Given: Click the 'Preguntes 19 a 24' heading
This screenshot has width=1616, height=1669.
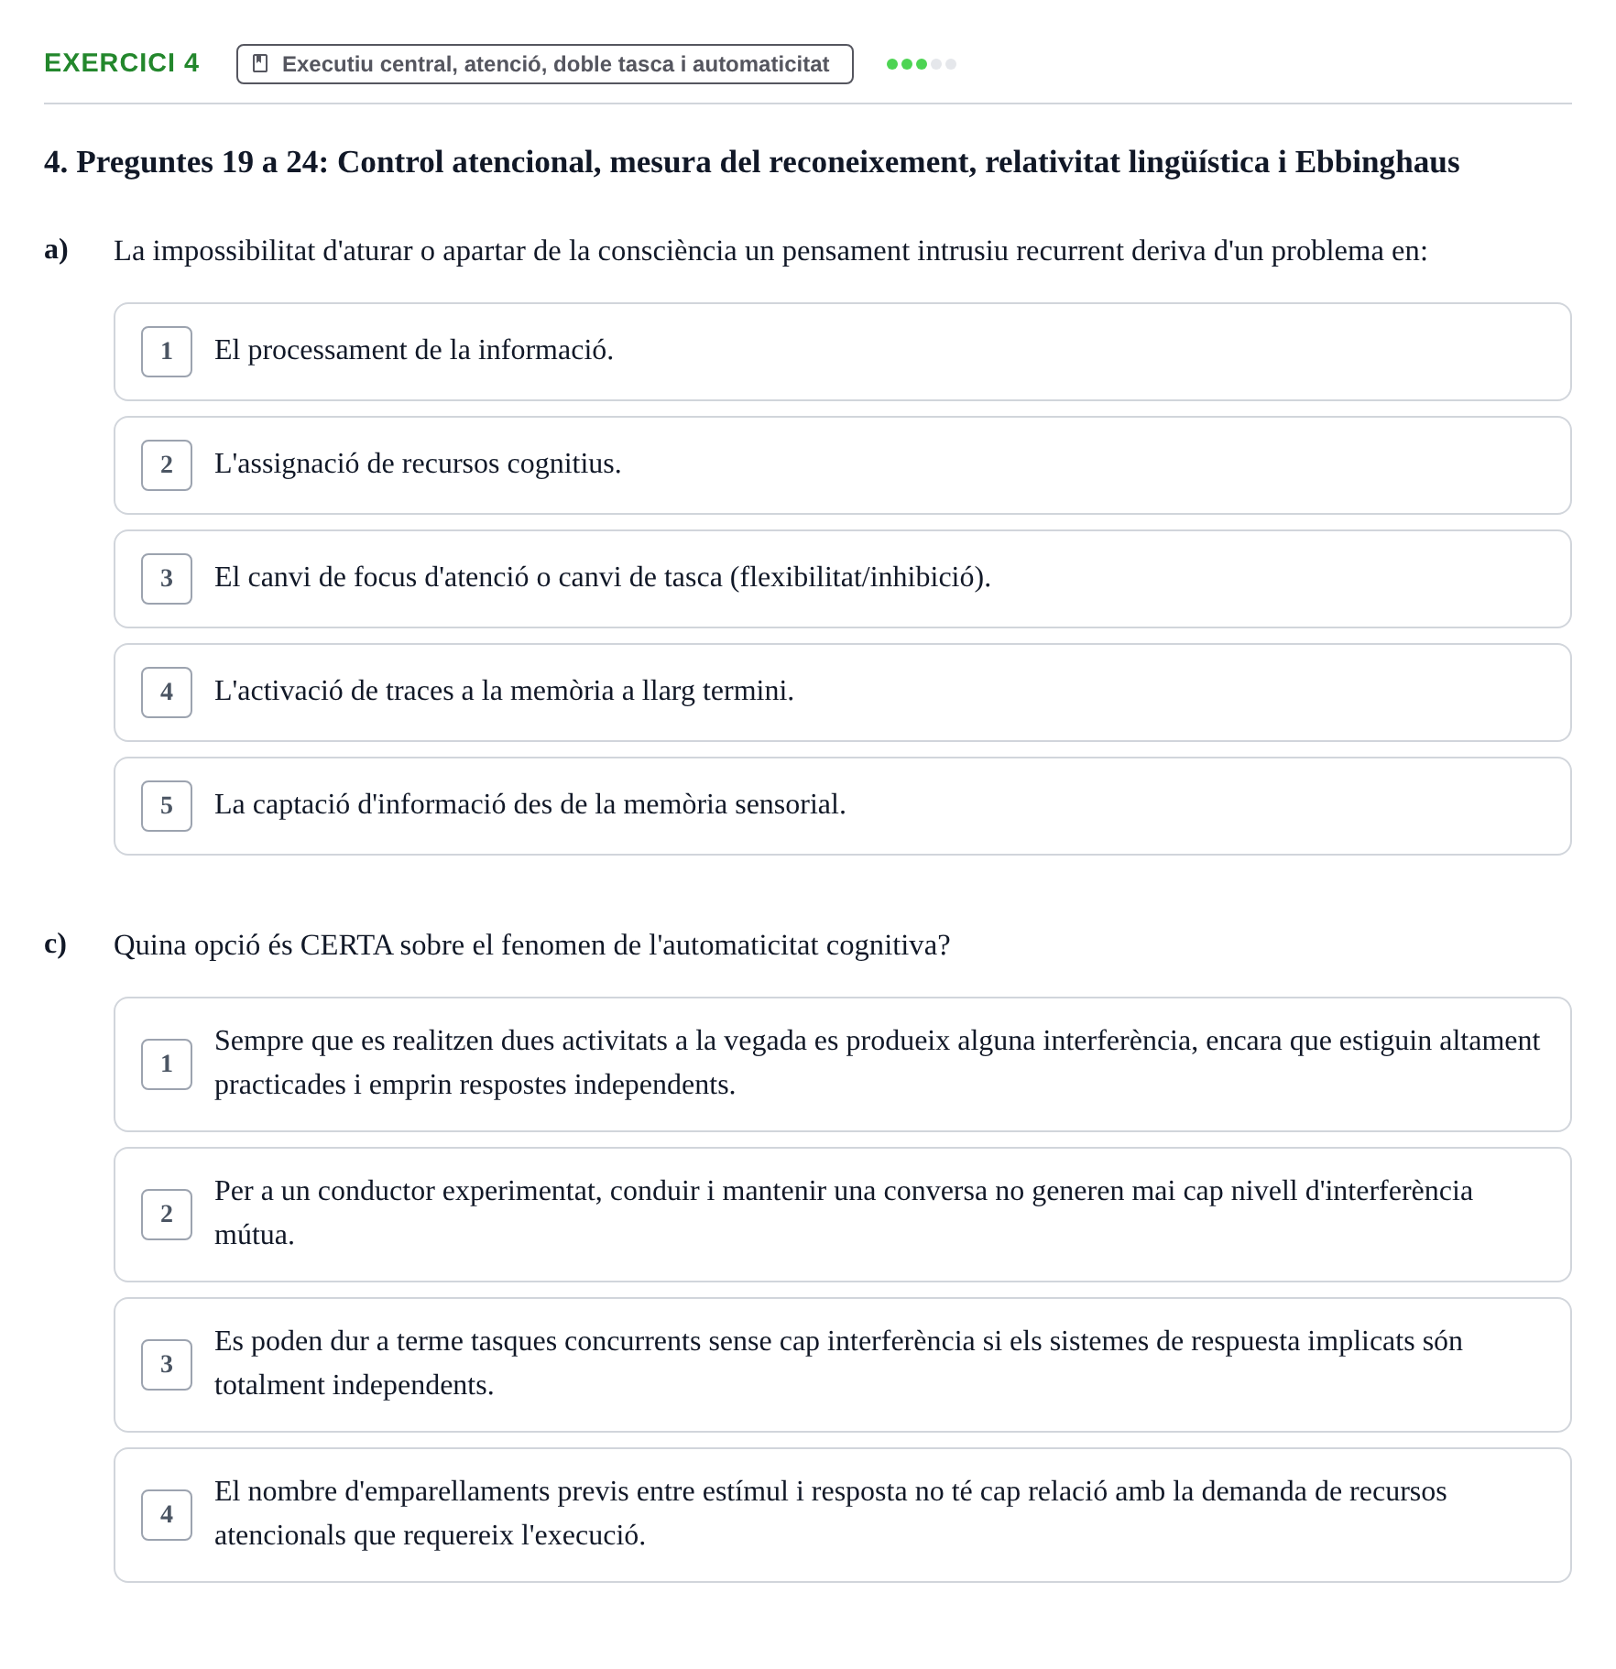Looking at the screenshot, I should 751,162.
